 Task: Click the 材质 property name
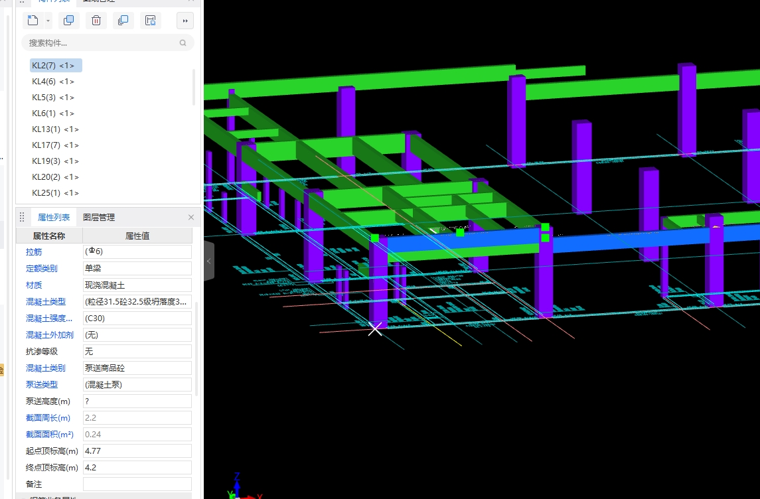point(34,285)
